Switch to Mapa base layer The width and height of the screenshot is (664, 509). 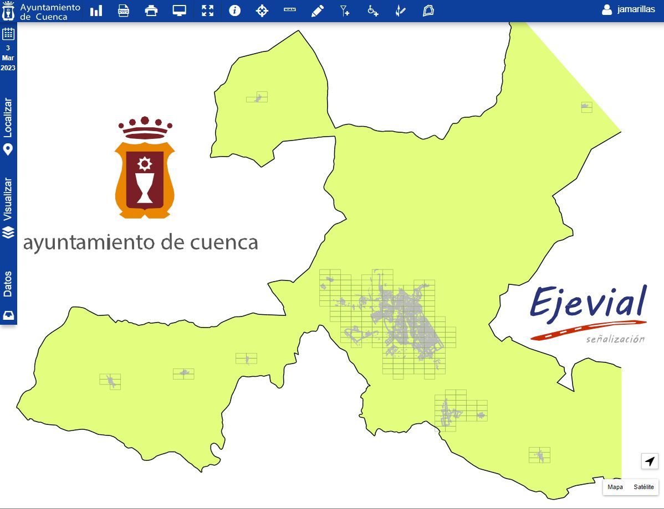[x=615, y=487]
